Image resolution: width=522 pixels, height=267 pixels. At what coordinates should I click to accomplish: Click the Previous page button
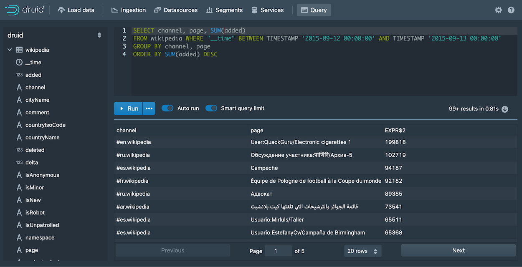[173, 250]
